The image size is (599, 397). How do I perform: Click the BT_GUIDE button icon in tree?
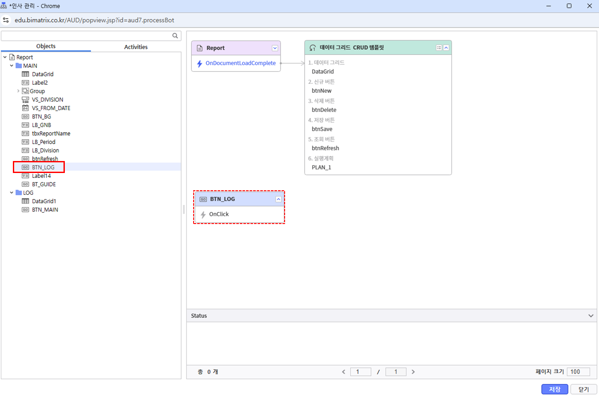25,184
